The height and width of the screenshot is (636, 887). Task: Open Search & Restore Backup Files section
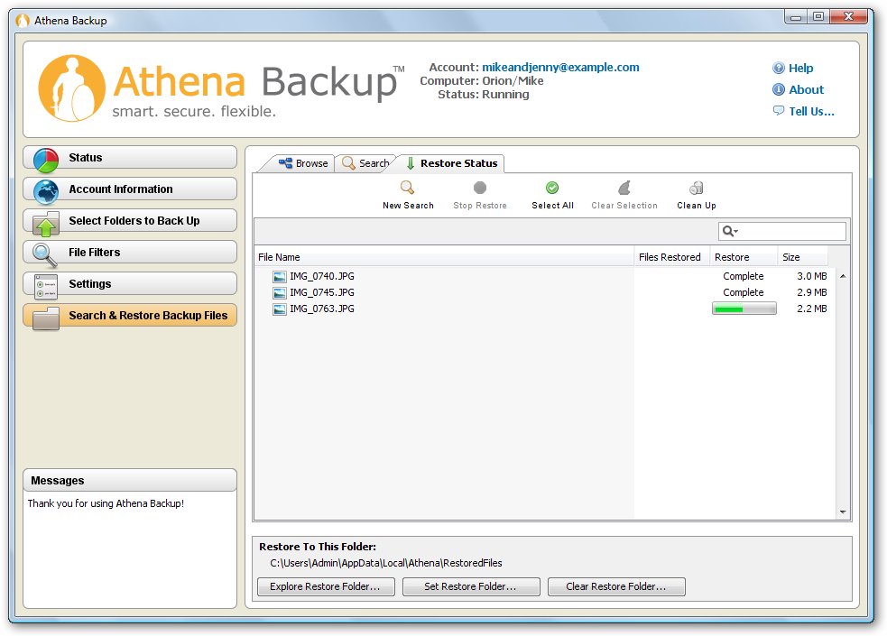pos(130,316)
